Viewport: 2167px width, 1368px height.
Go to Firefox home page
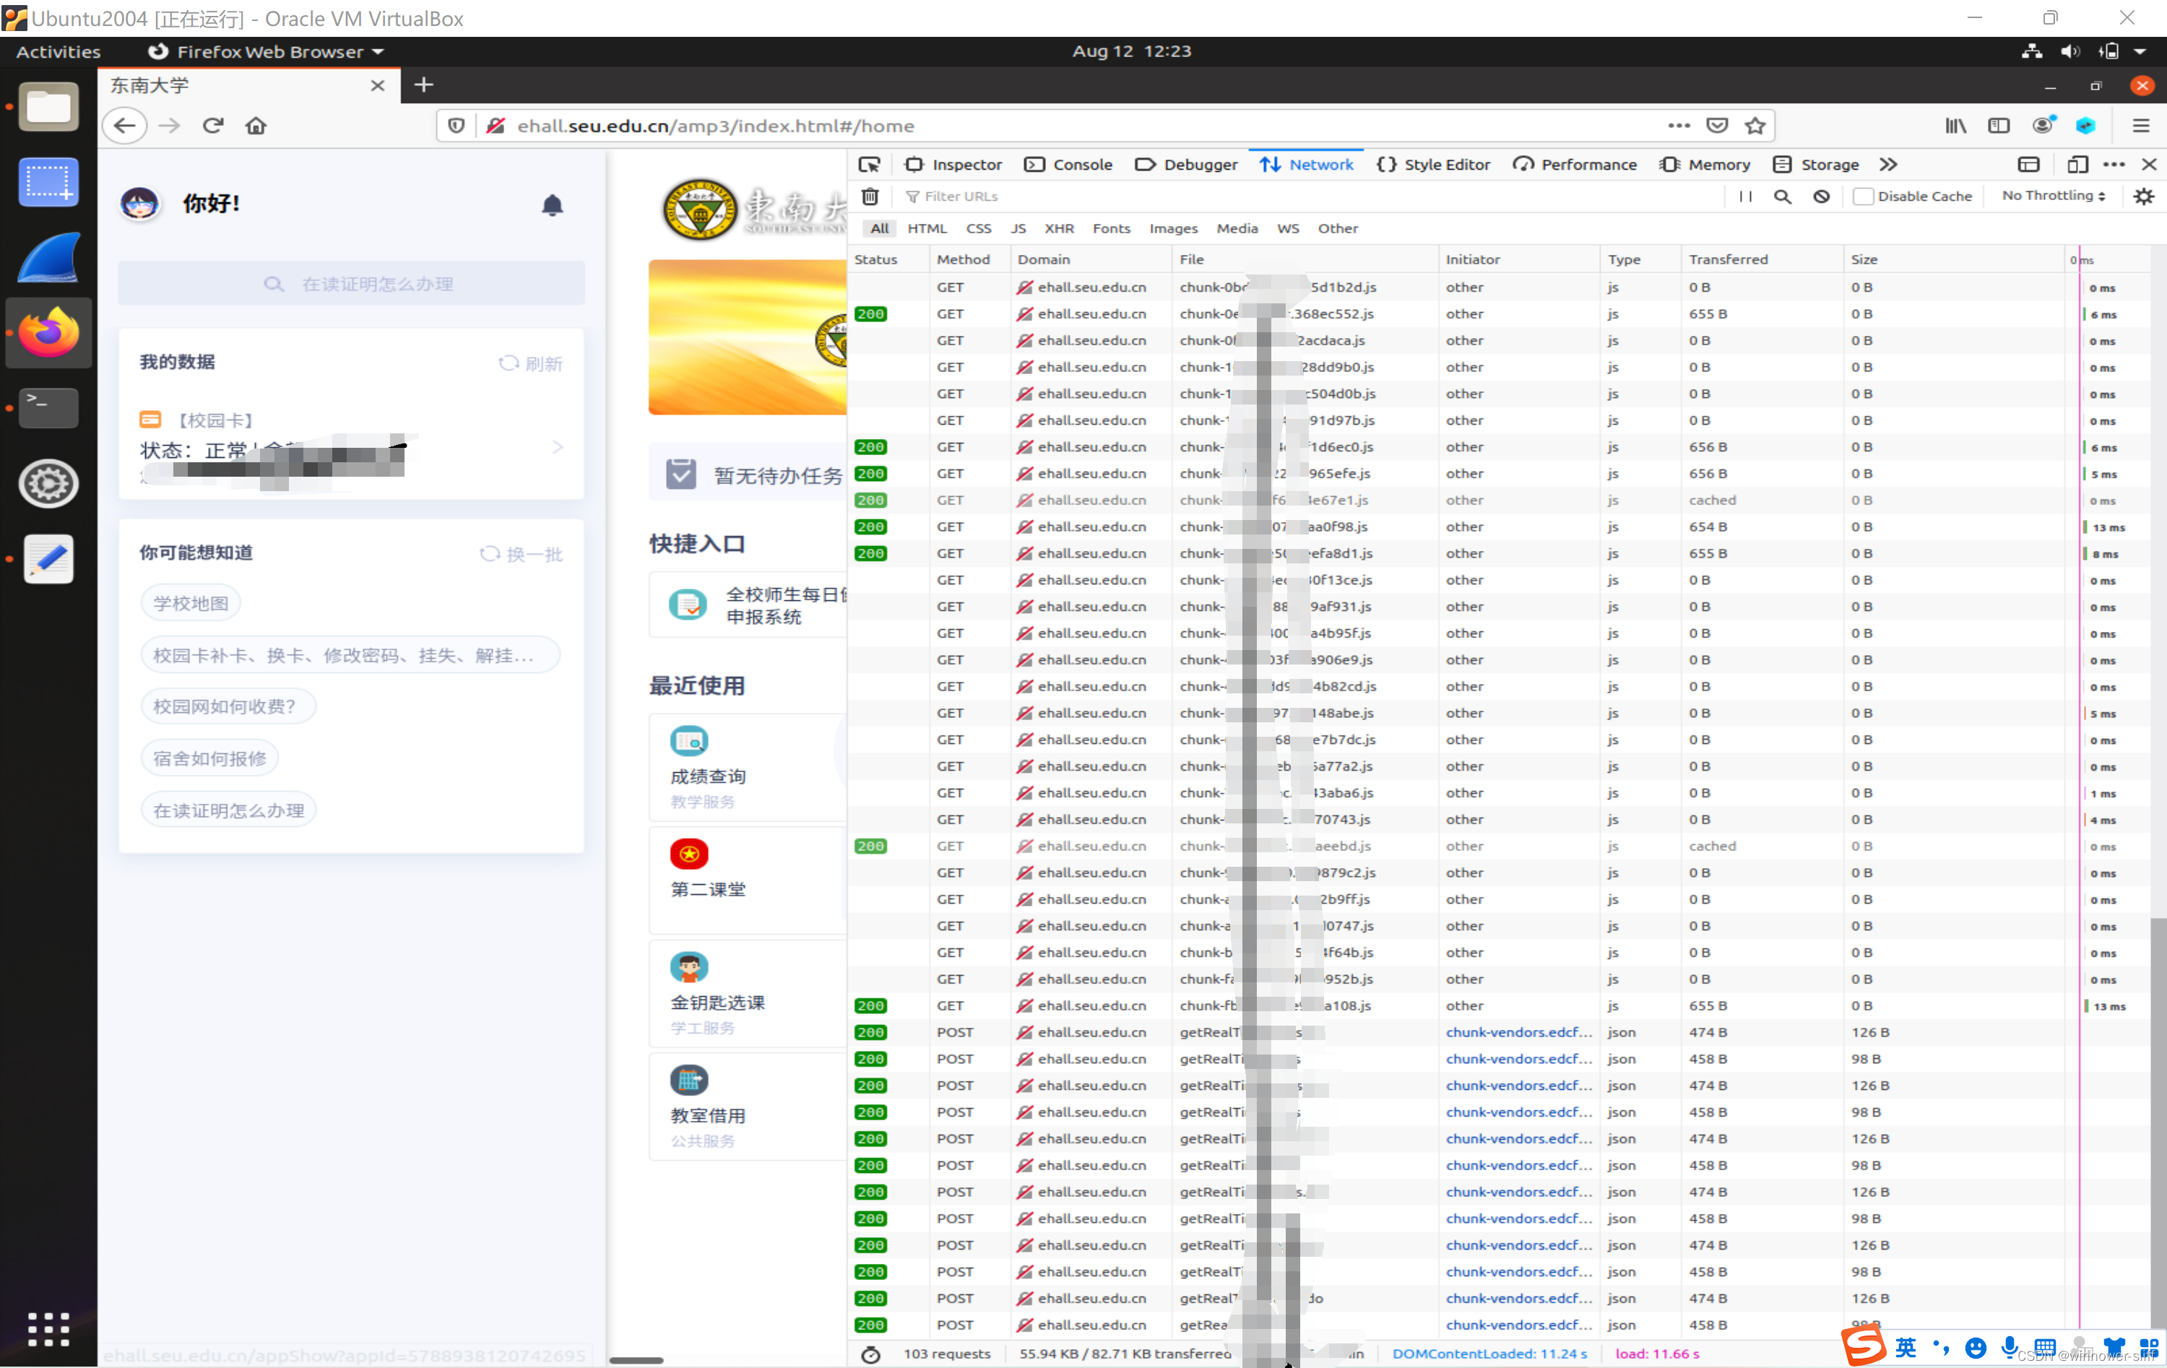[256, 126]
